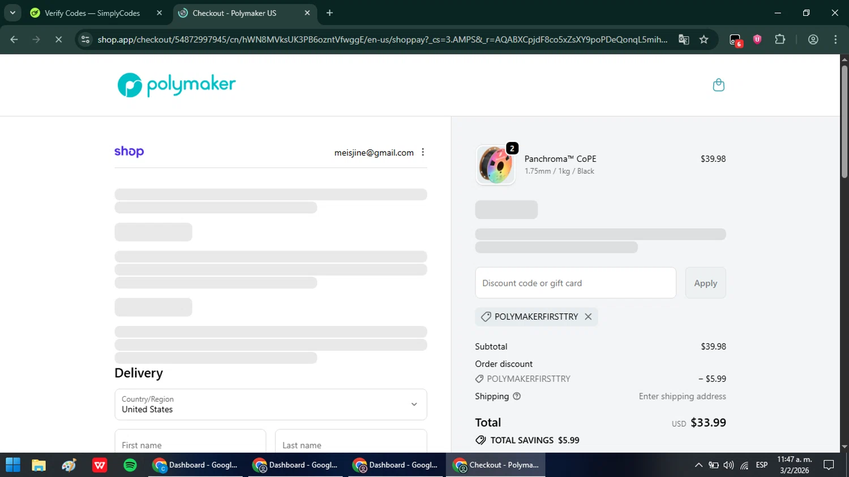Click the ESP language indicator
This screenshot has height=477, width=849.
(x=762, y=465)
